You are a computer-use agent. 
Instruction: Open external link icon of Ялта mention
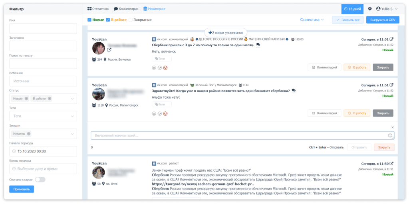click(391, 164)
